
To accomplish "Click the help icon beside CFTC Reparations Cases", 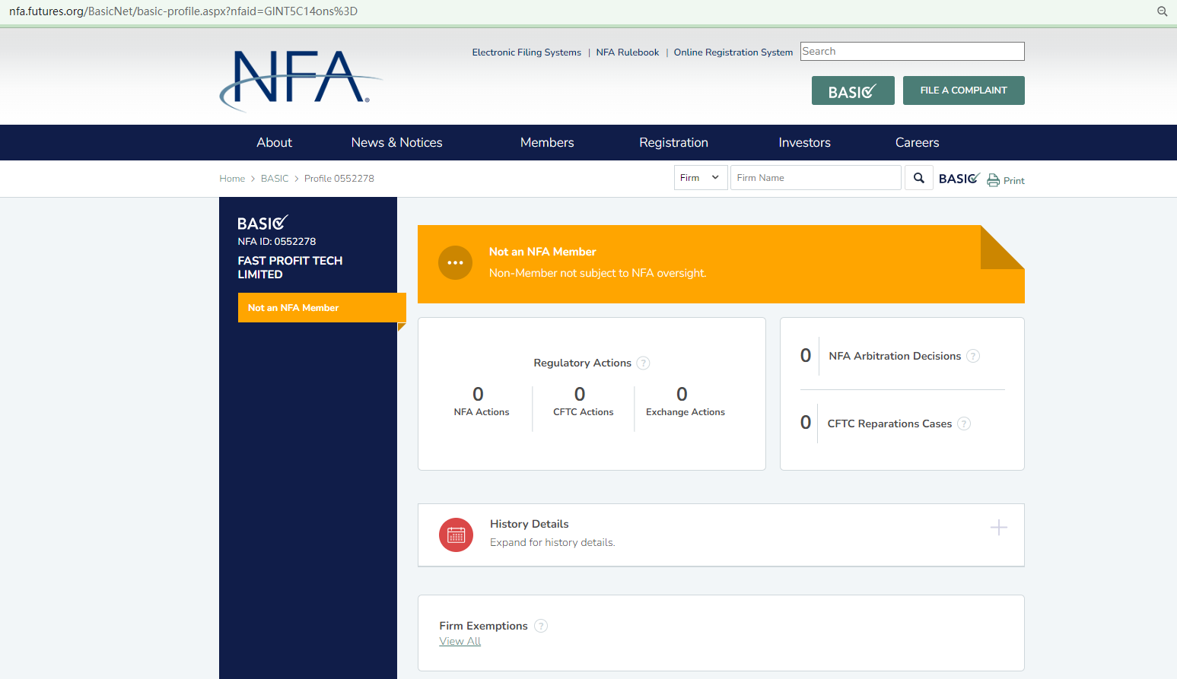I will pyautogui.click(x=963, y=424).
